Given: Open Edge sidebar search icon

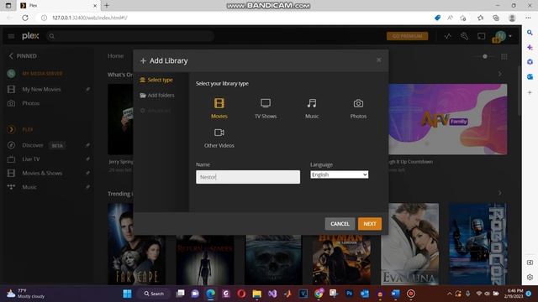Looking at the screenshot, I should [530, 33].
